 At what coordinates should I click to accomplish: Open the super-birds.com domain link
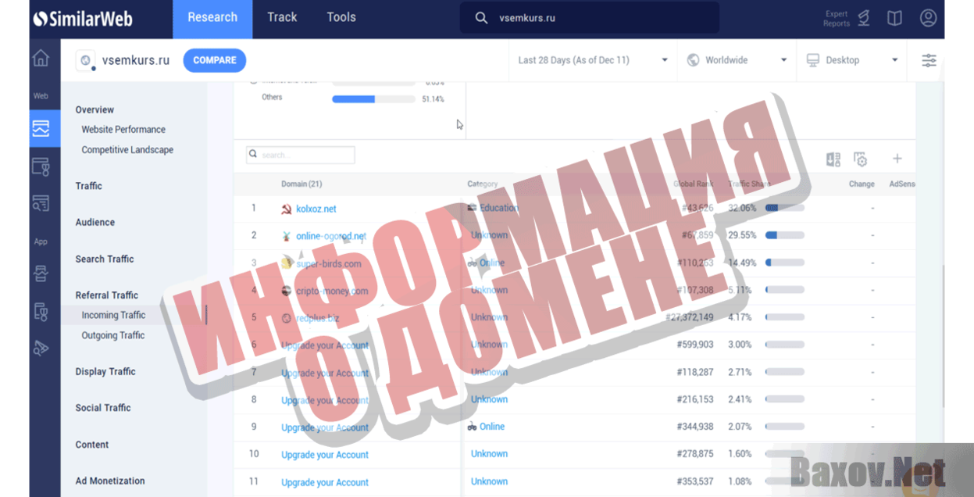pos(329,264)
